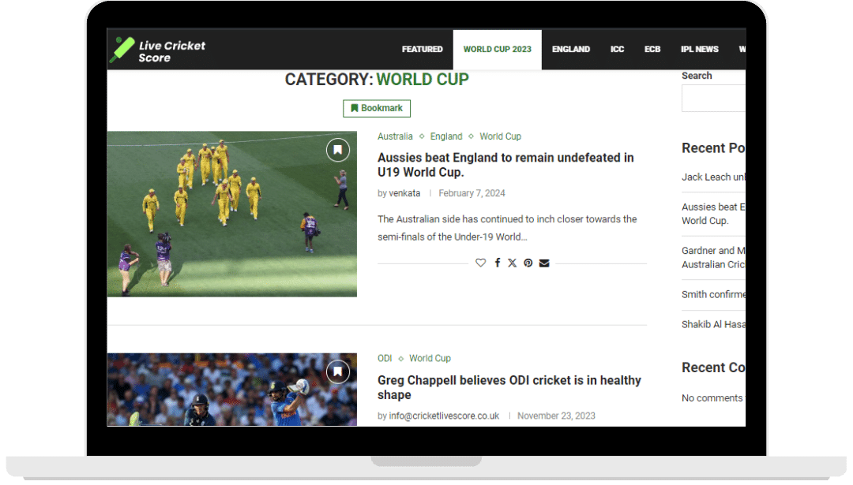Click the Live Cricket Score logo
853x485 pixels.
point(157,50)
